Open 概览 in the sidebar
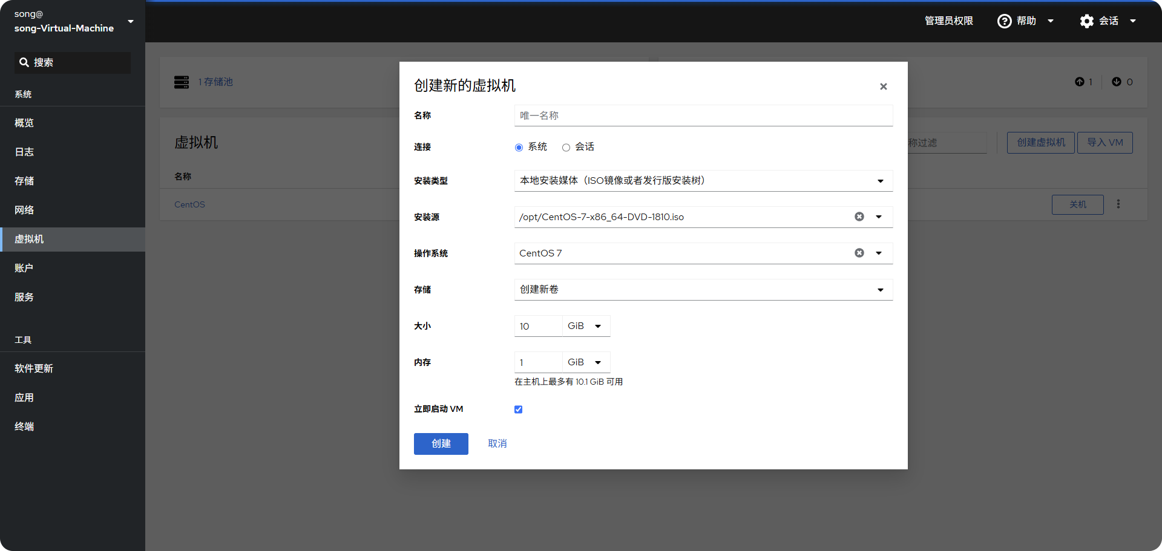Image resolution: width=1162 pixels, height=551 pixels. coord(73,123)
